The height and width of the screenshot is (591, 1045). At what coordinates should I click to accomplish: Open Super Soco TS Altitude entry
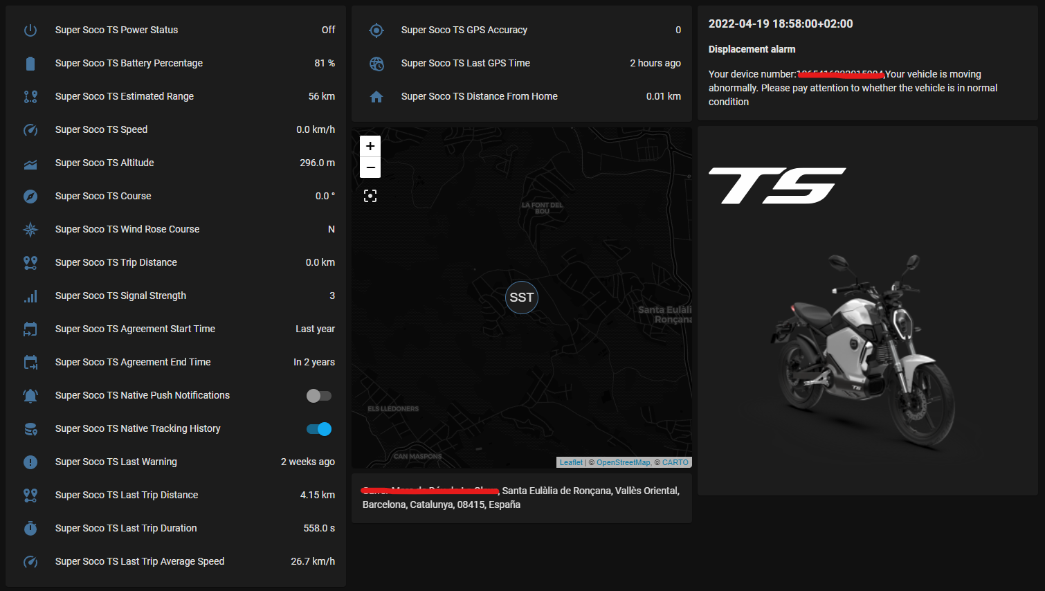click(176, 163)
